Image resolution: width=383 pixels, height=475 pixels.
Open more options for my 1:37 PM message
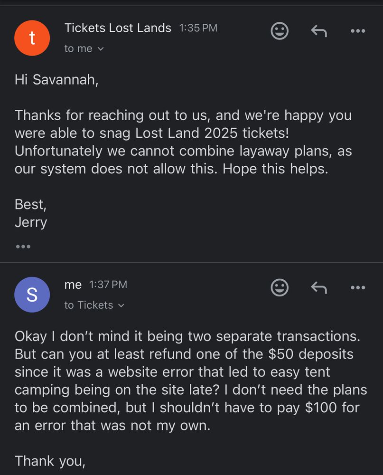click(358, 287)
